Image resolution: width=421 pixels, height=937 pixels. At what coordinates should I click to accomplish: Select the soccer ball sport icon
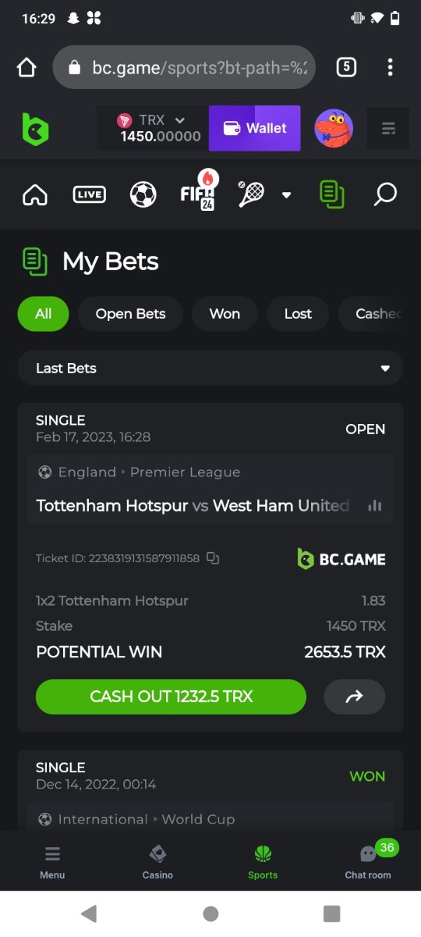click(x=143, y=194)
